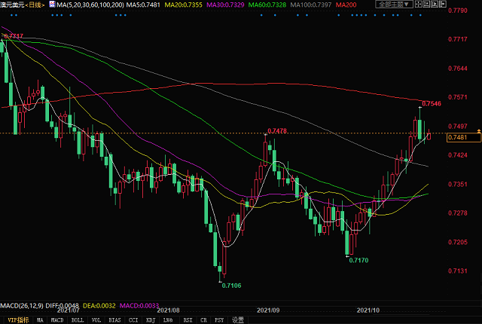Click the 0.7481 current price tag
This screenshot has width=482, height=324.
(458, 137)
